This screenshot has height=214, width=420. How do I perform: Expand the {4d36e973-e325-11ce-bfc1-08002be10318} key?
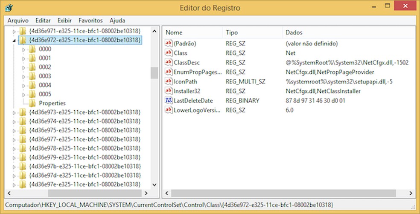pyautogui.click(x=14, y=112)
